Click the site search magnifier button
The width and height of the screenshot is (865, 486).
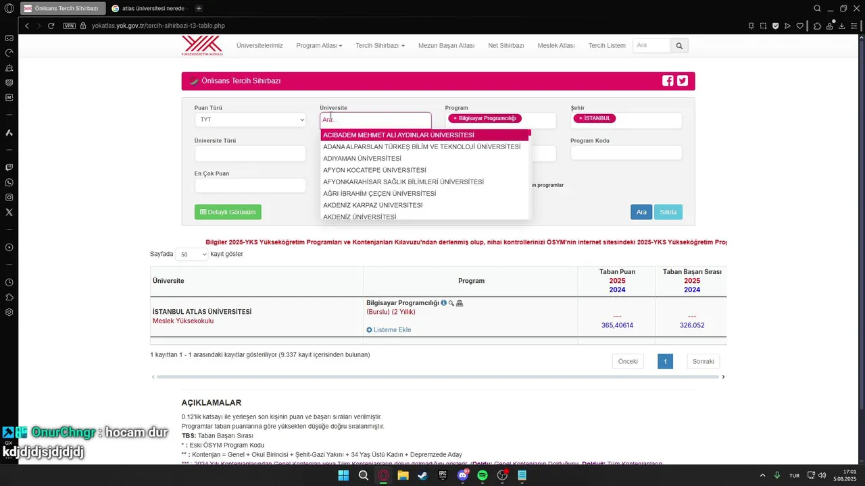[679, 45]
